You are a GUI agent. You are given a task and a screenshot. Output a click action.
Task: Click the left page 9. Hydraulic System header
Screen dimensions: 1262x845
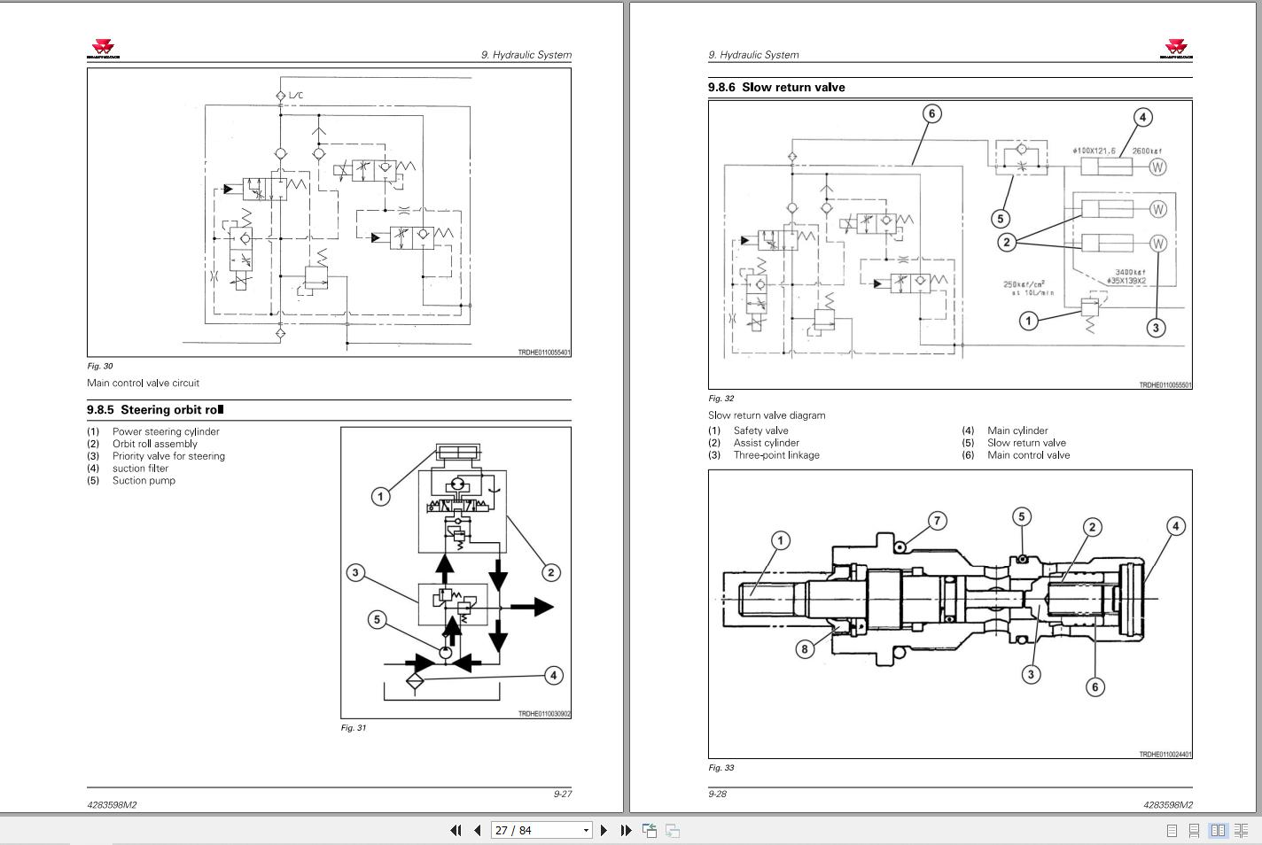click(x=526, y=55)
